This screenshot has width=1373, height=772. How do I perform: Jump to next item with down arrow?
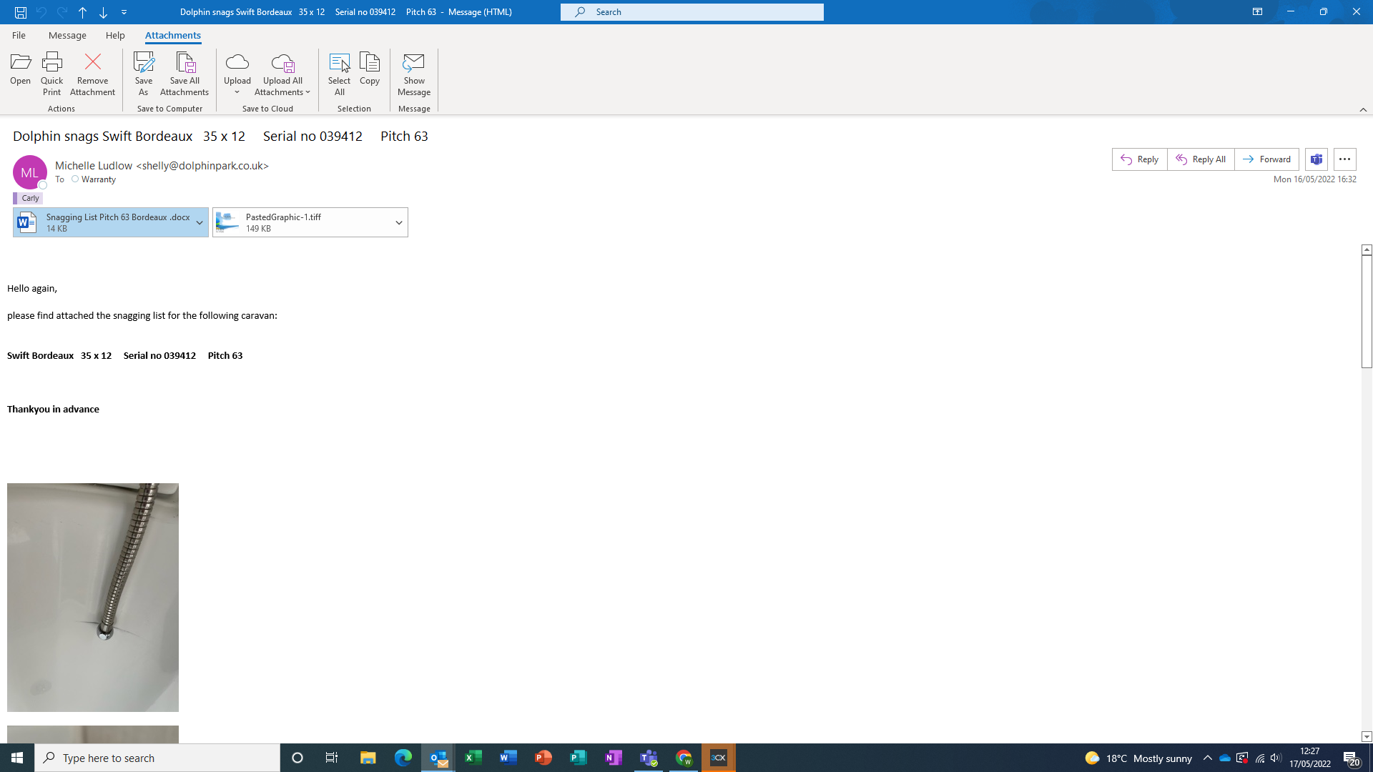coord(103,12)
